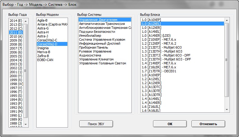239x137 pixels.
Task: Choose model Astra-G
Action: (52, 28)
